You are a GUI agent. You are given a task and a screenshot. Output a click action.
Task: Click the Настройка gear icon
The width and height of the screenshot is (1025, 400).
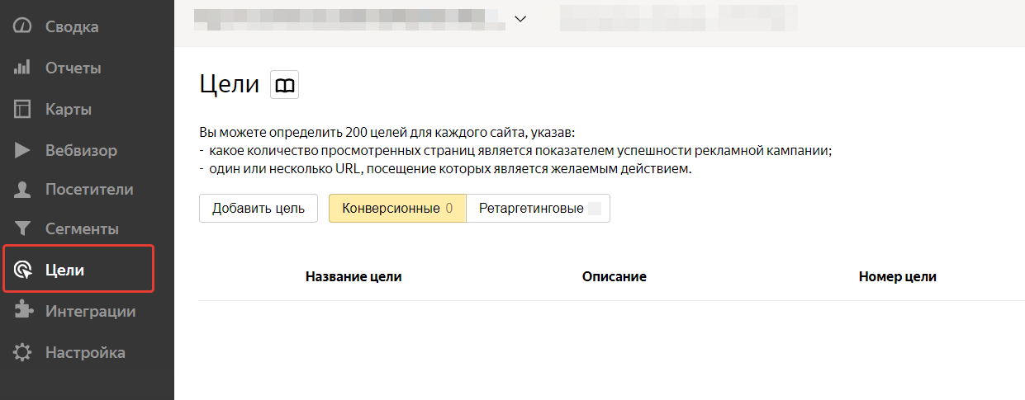[x=22, y=352]
